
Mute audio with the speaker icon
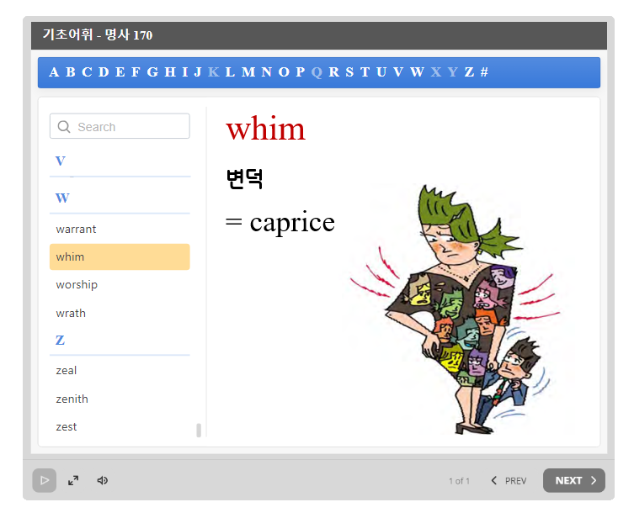point(102,480)
